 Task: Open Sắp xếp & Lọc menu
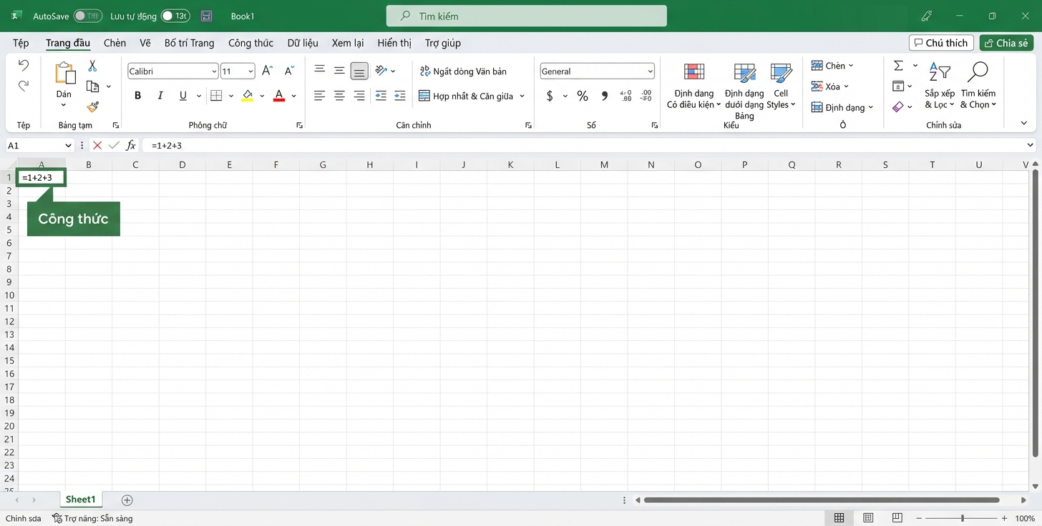(x=940, y=86)
